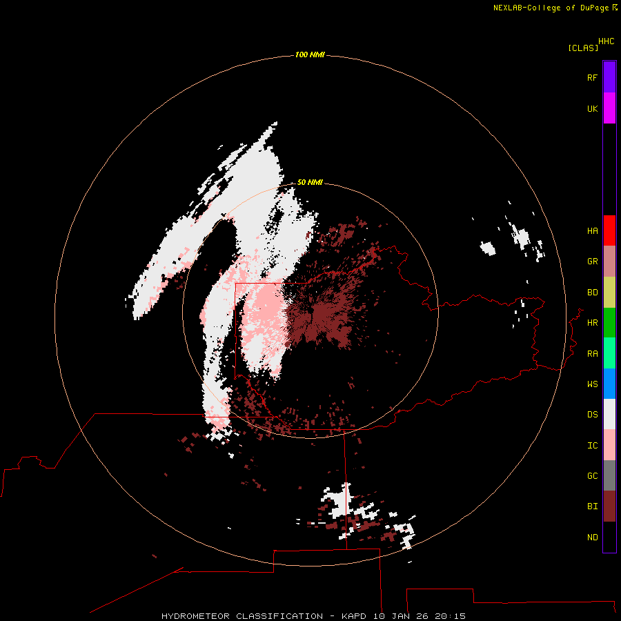Click the IC legend label

592,445
